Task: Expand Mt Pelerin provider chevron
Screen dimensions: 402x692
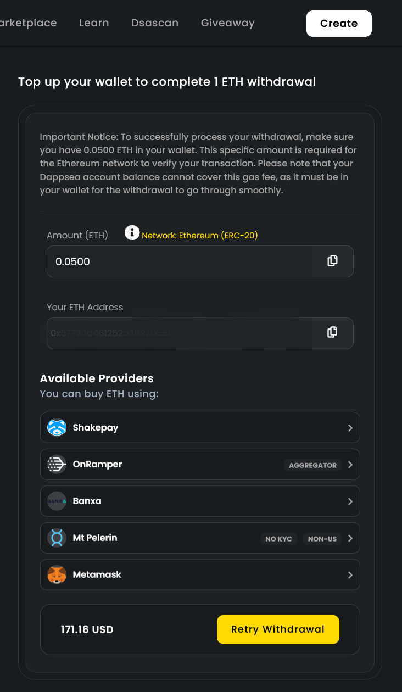Action: click(350, 538)
